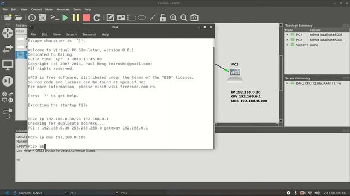Suspend all nodes with yellow pause button
The height and width of the screenshot is (196, 350).
click(x=75, y=17)
